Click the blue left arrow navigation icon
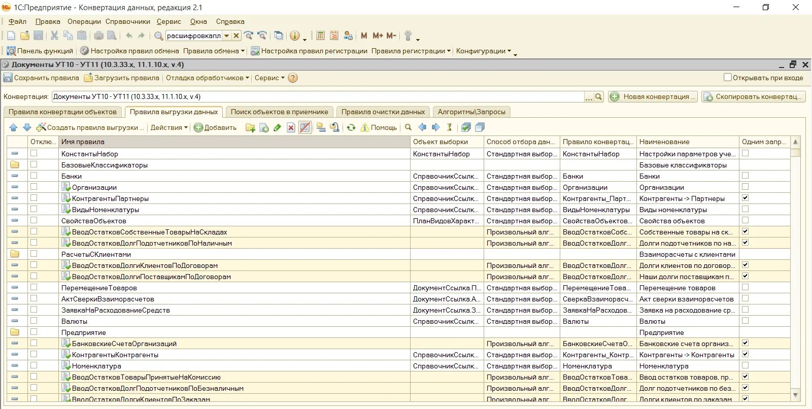 click(422, 127)
